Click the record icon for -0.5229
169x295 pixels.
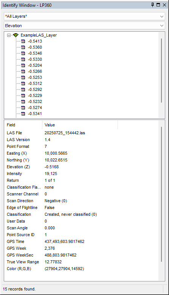[x=23, y=95]
